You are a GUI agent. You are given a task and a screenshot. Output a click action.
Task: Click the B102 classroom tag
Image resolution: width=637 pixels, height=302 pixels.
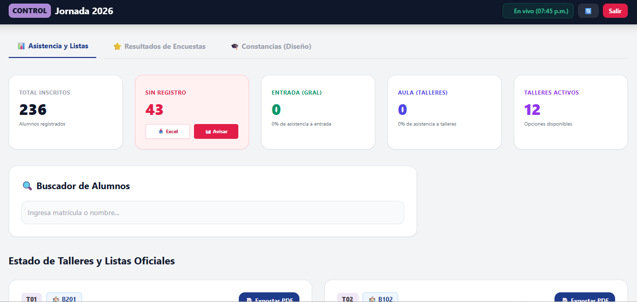point(380,298)
